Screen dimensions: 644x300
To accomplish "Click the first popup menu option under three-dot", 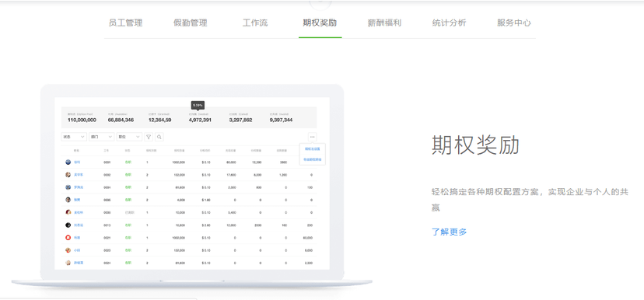I will 313,149.
